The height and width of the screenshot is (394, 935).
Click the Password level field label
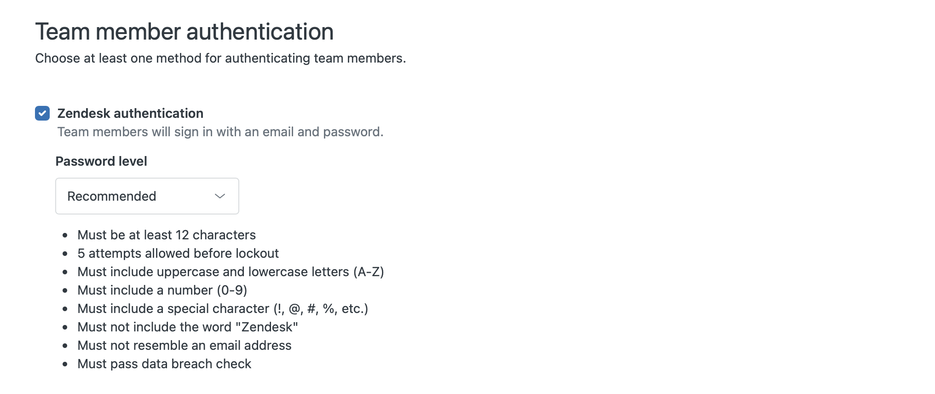[101, 161]
